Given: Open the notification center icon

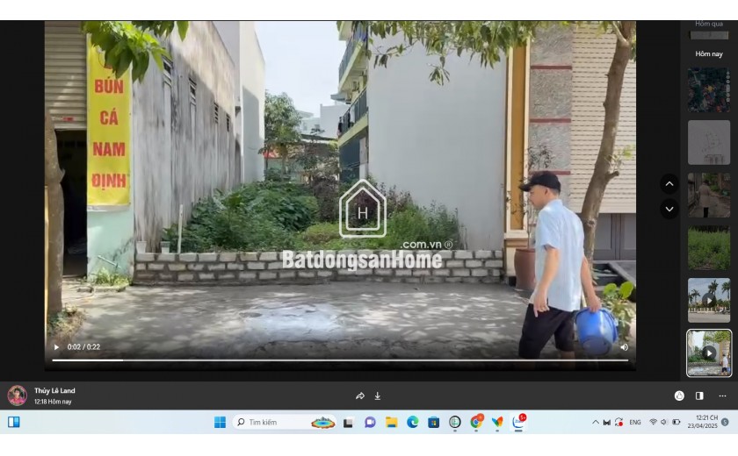Looking at the screenshot, I should [726, 422].
